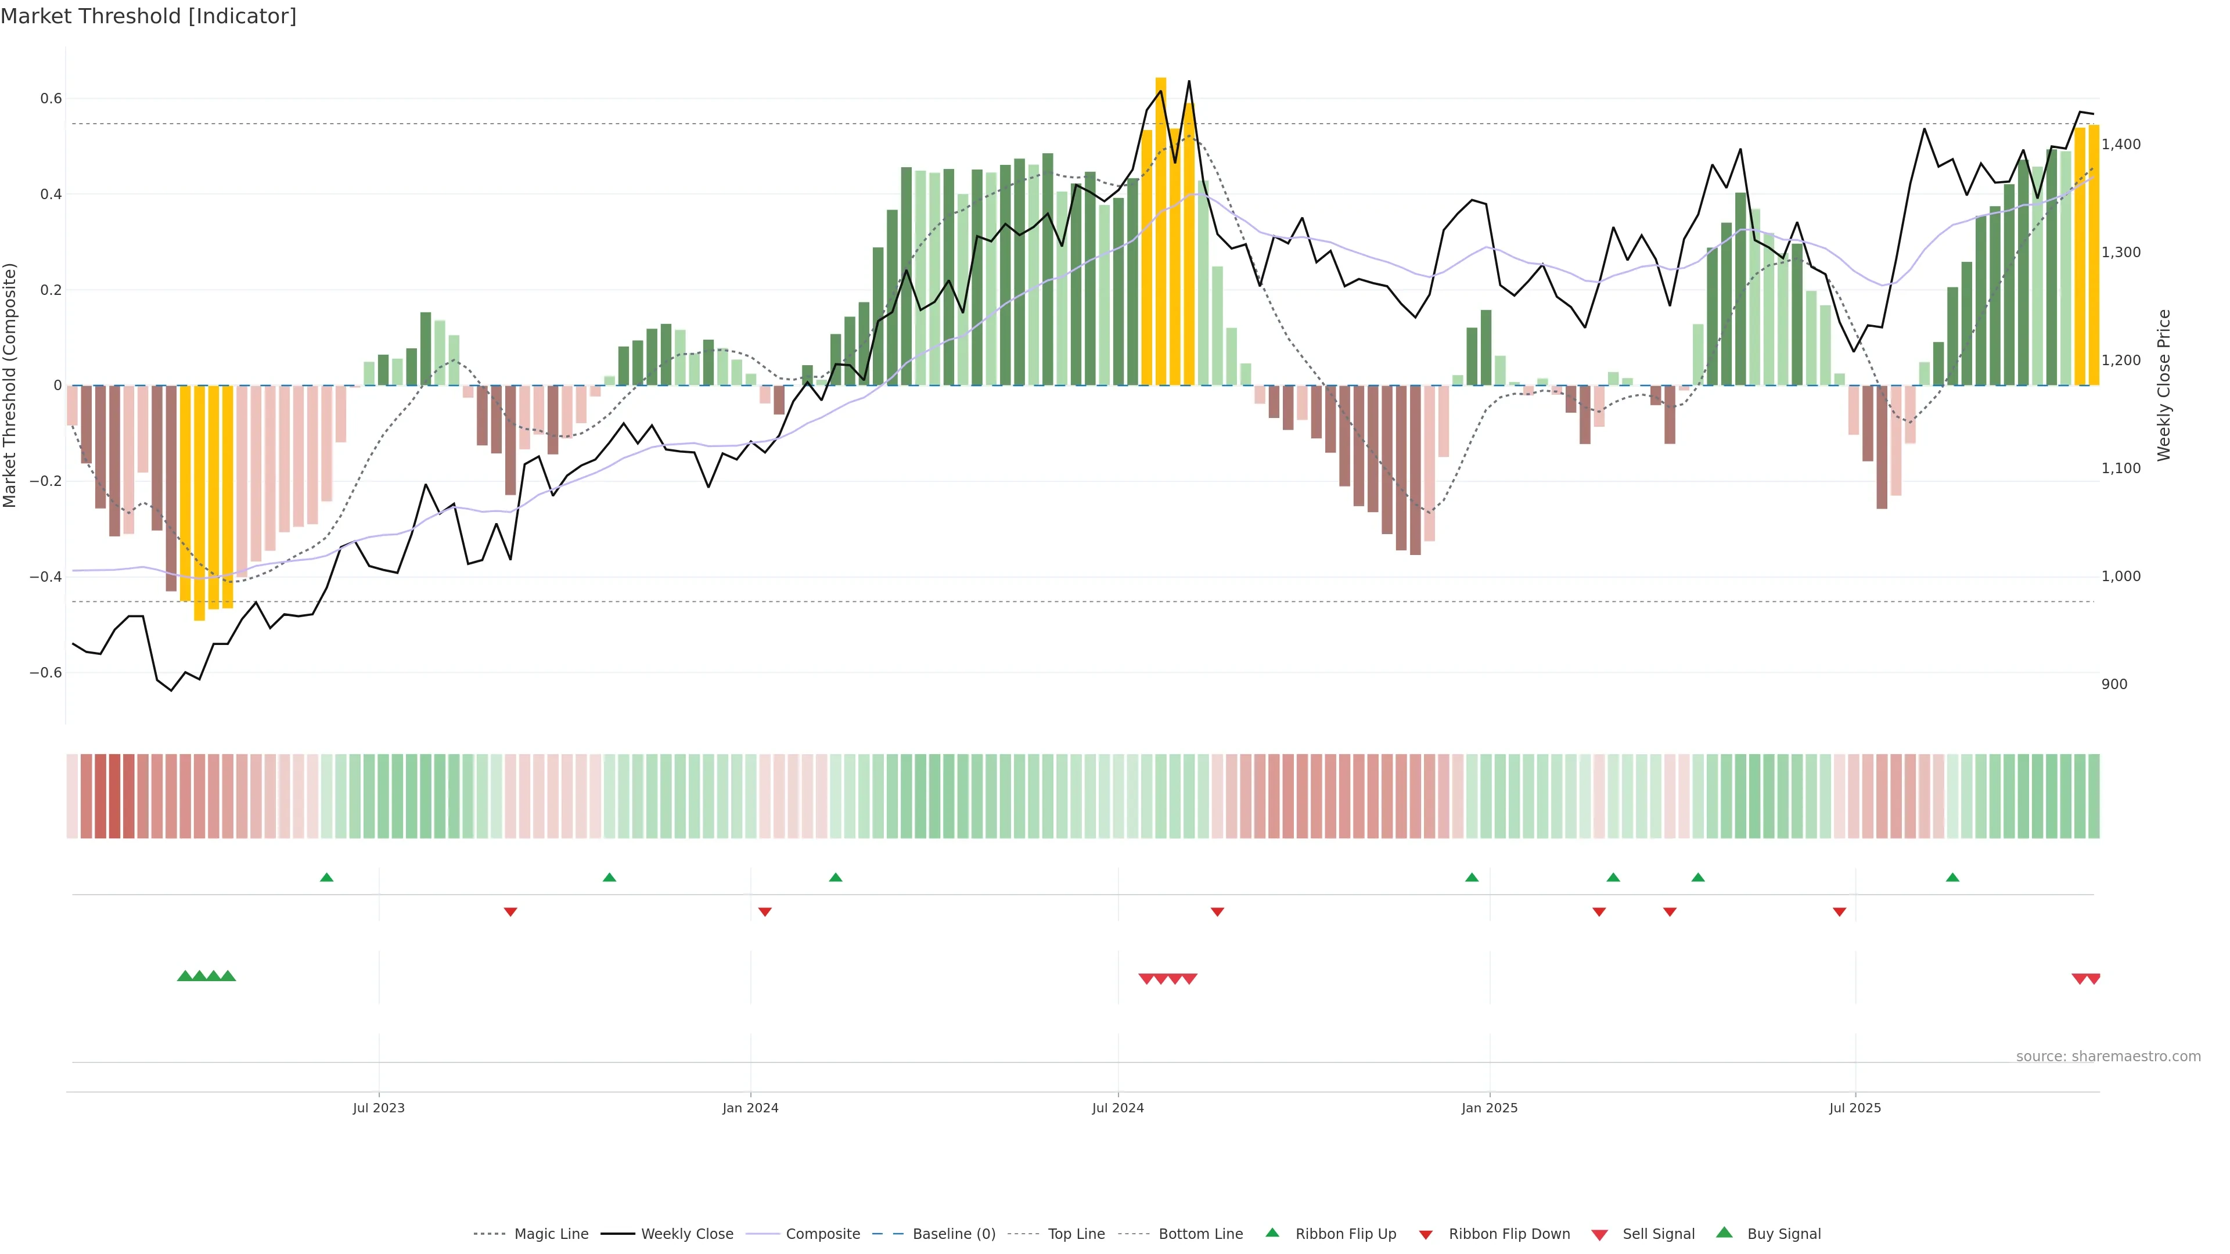Toggle the Magic Line legend entry
2230x1254 pixels.
click(x=551, y=1234)
